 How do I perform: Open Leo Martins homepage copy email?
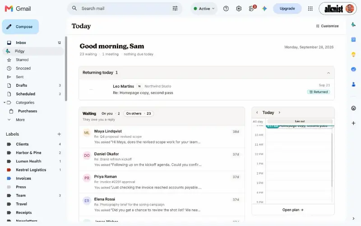[x=207, y=89]
